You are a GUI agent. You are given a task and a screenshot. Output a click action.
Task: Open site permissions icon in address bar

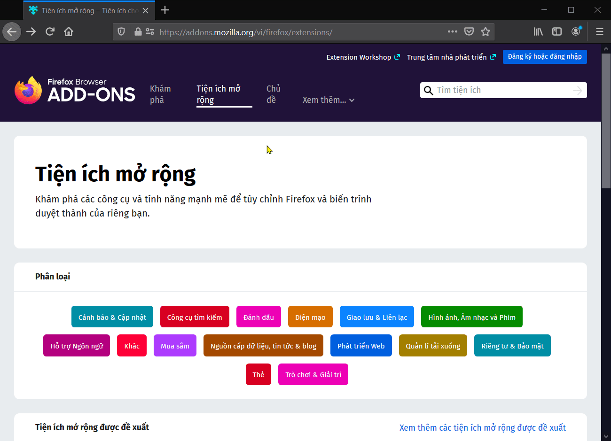pos(150,32)
